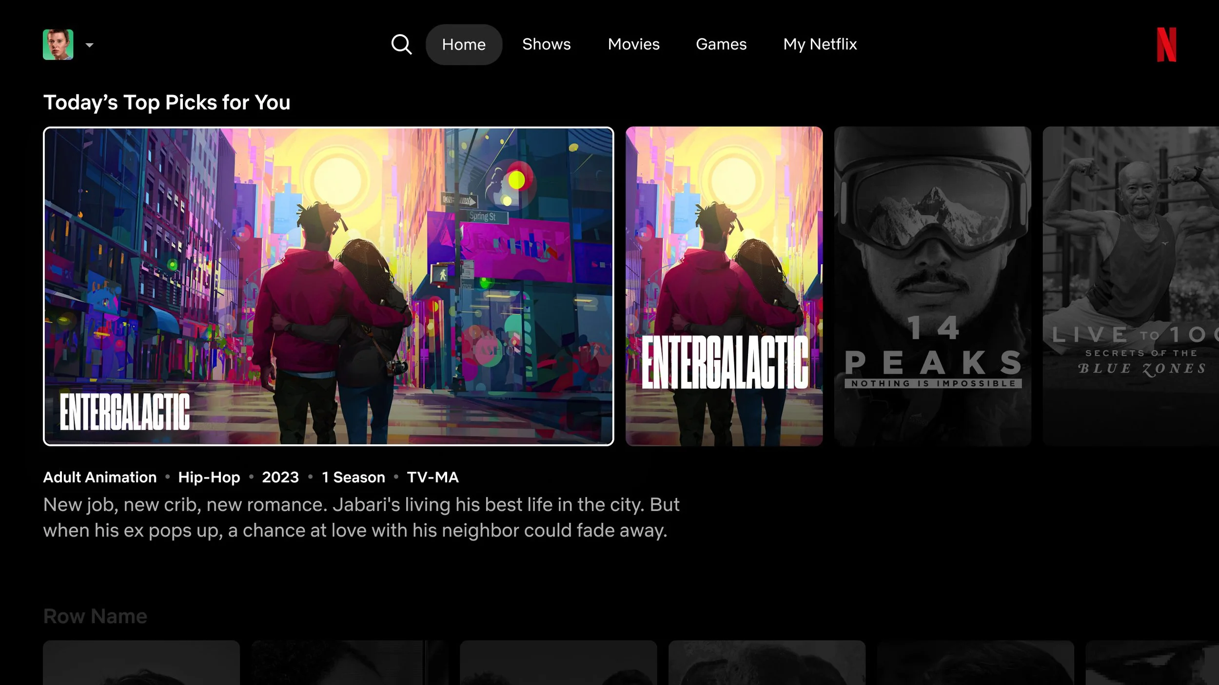1219x685 pixels.
Task: Click the dimmed Row Name heading
Action: [95, 616]
